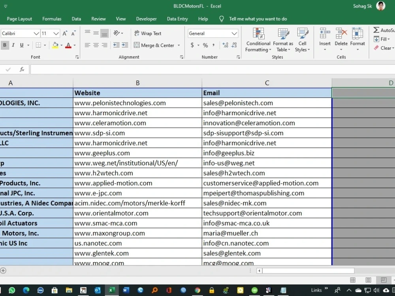
Task: Select column C header
Action: [x=267, y=83]
